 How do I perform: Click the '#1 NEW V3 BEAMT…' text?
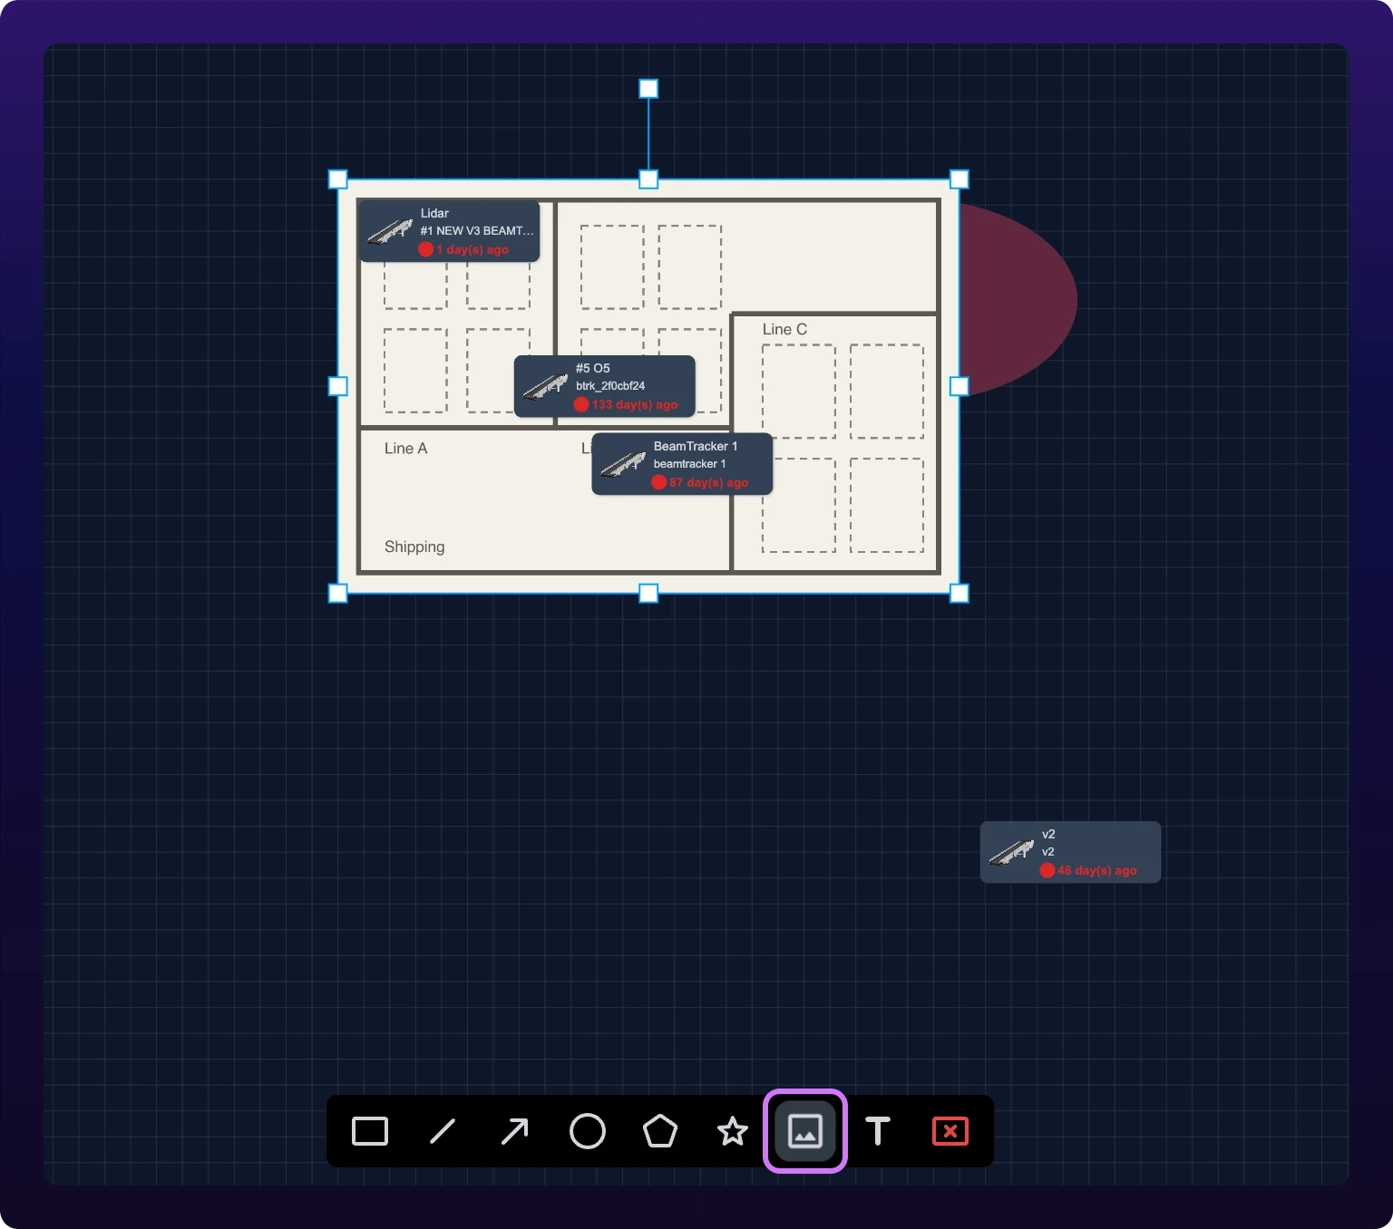477,231
